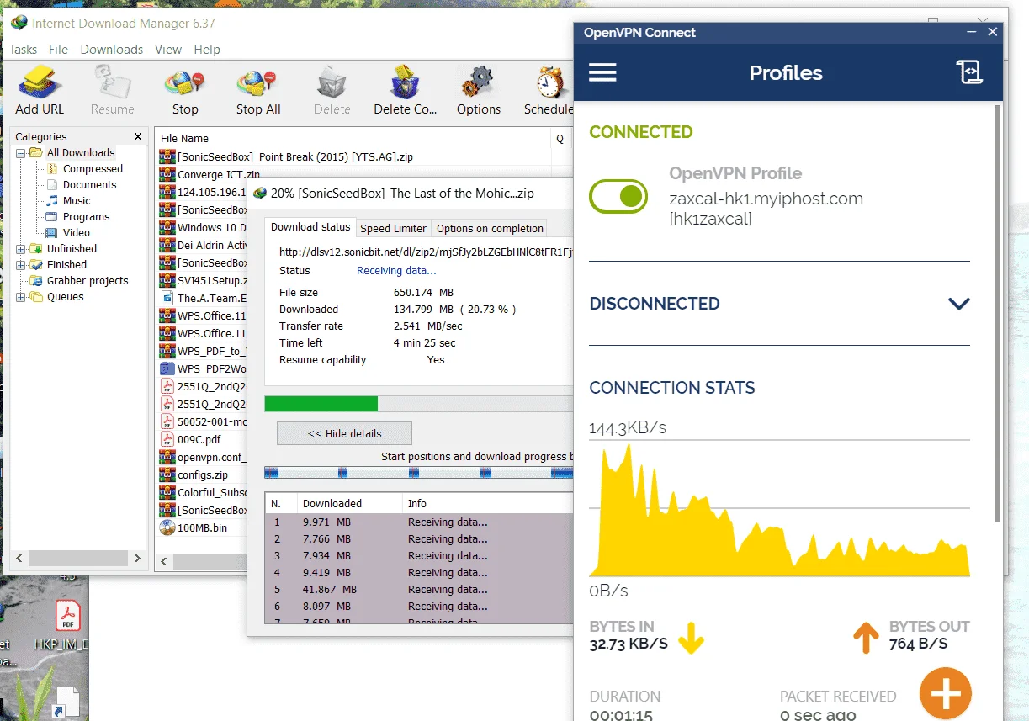Click the Stop All toolbar icon
Screen dimensions: 1029x721
click(258, 91)
